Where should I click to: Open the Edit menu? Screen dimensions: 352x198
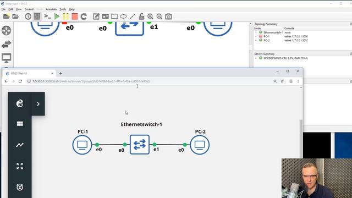click(10, 9)
